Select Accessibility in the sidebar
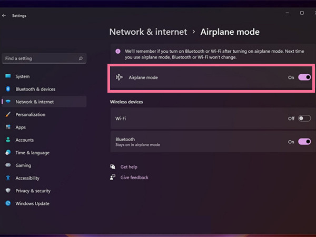Image resolution: width=316 pixels, height=237 pixels. click(27, 178)
